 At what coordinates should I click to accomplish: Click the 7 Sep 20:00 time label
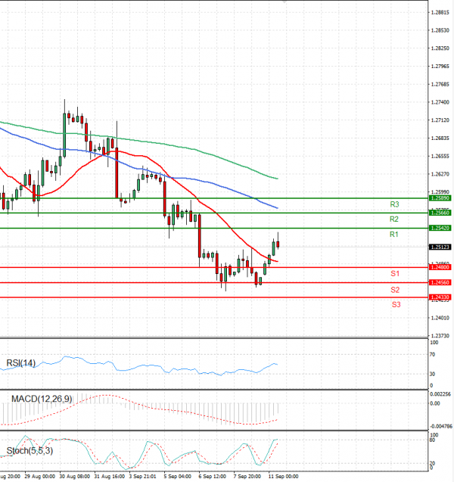click(247, 477)
